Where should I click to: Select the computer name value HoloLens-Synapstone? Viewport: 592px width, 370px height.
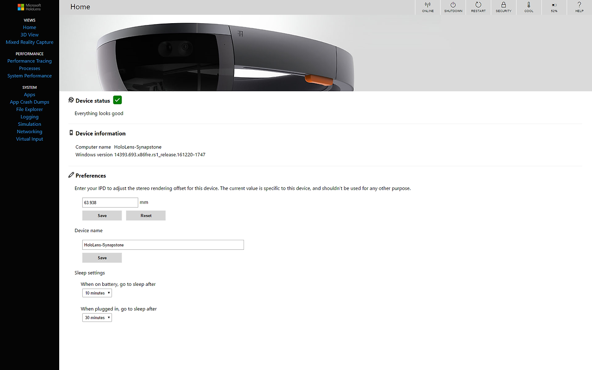point(138,147)
